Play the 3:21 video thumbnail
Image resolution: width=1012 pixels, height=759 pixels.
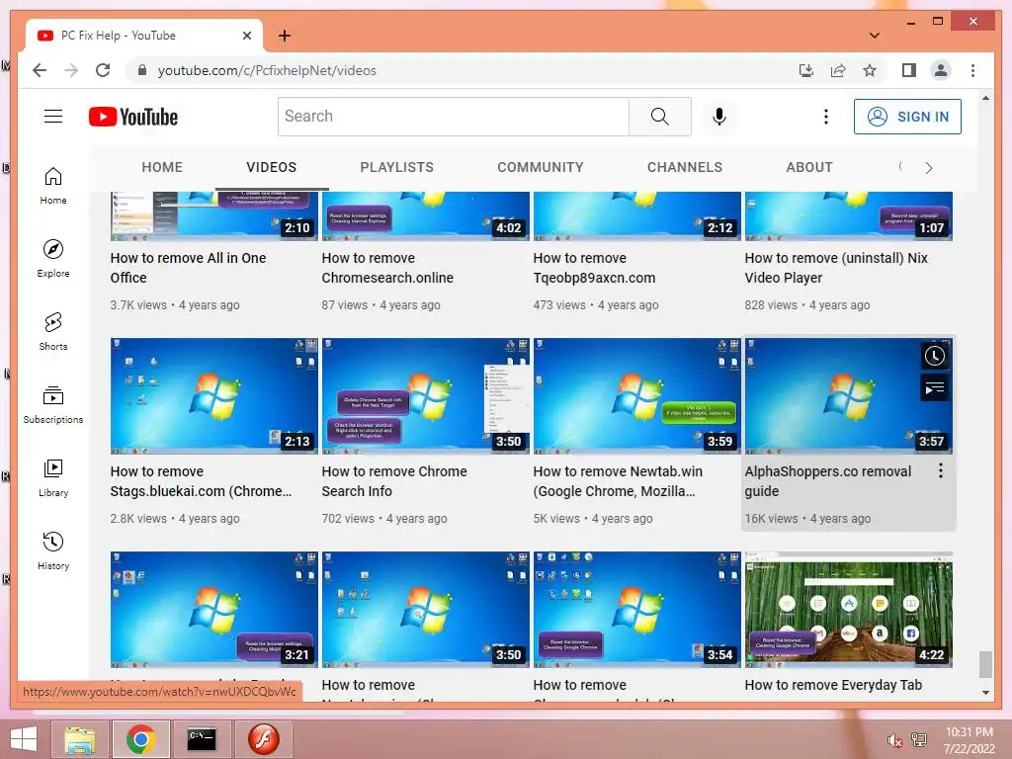click(x=214, y=609)
